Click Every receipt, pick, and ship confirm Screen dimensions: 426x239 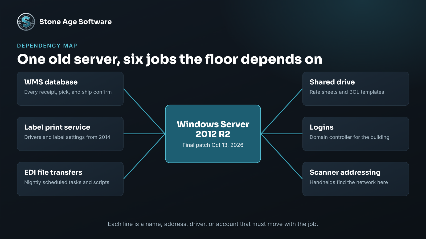[x=68, y=92]
